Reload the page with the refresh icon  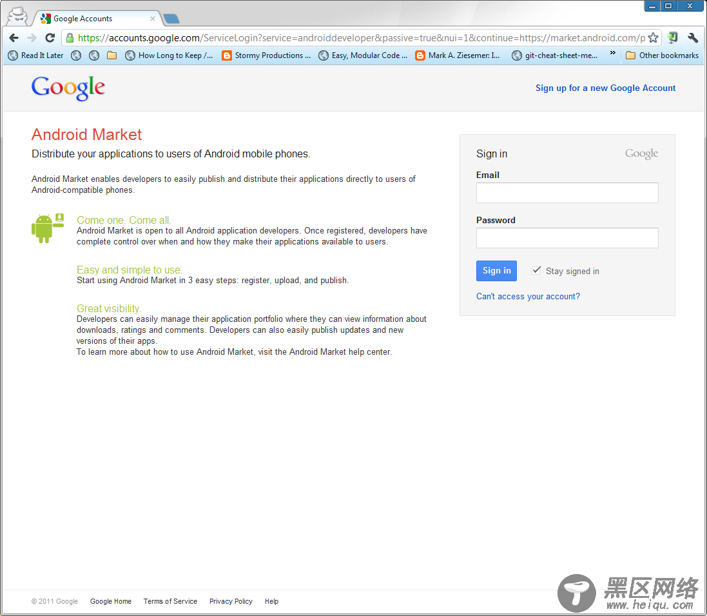click(x=50, y=38)
